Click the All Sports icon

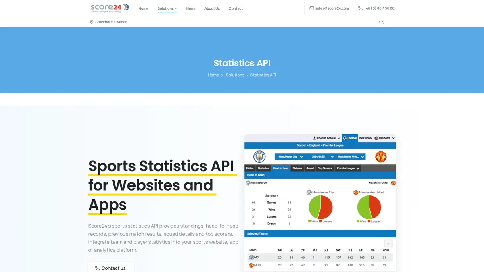point(376,138)
